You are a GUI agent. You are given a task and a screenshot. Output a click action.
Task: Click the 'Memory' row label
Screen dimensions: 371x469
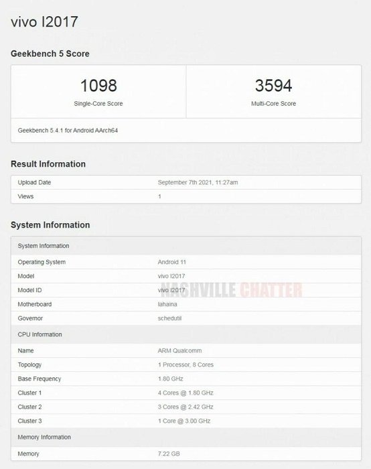click(28, 454)
